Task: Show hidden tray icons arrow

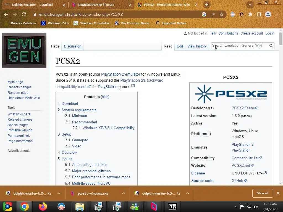Action: [x=235, y=207]
